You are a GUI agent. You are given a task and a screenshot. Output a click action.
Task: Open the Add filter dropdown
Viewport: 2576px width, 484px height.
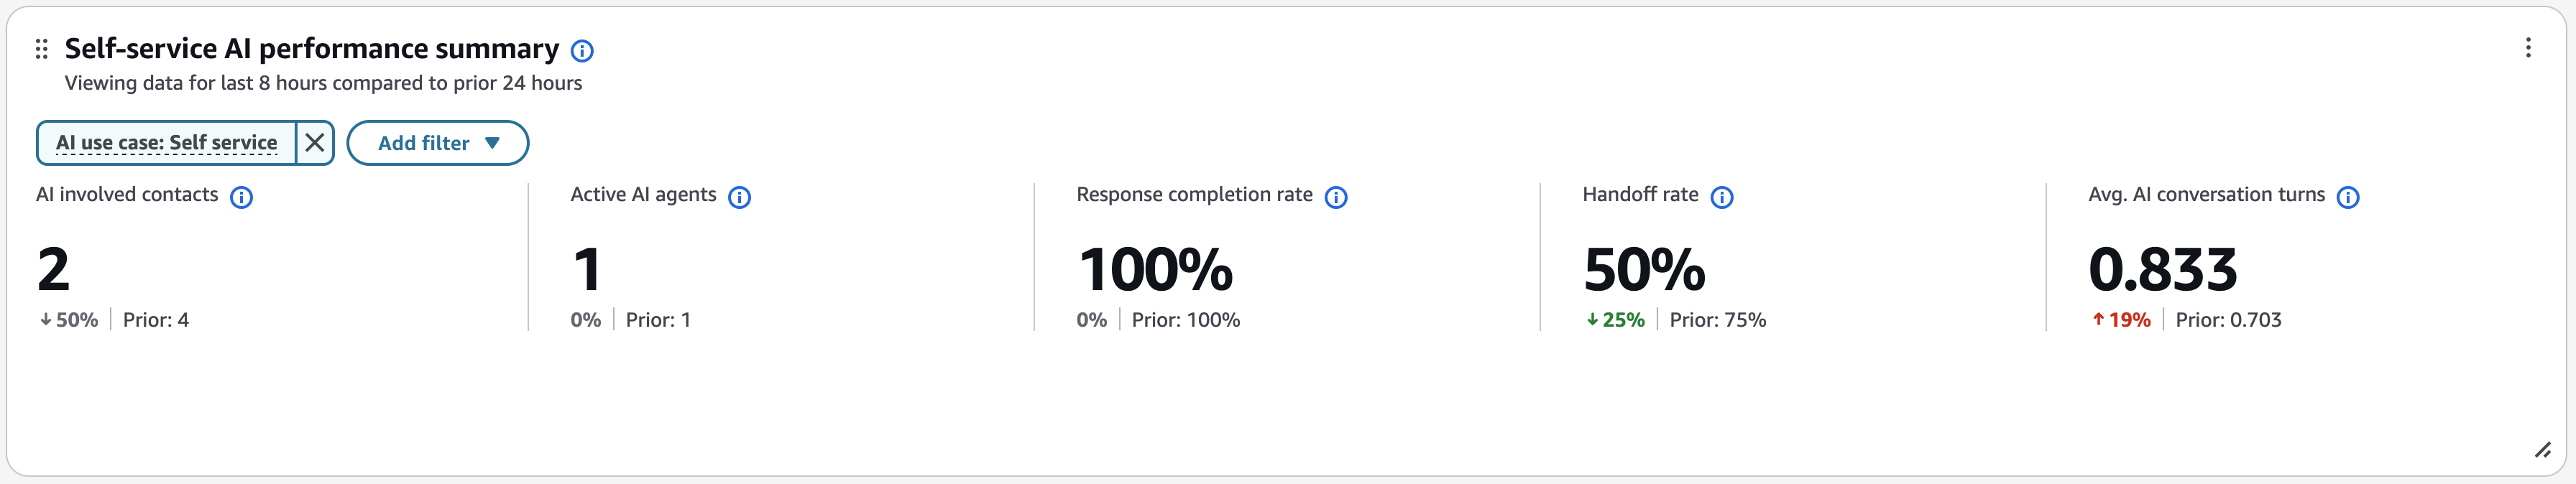(437, 142)
